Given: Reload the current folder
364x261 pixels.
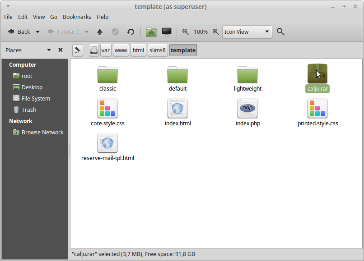Looking at the screenshot, I should click(131, 32).
